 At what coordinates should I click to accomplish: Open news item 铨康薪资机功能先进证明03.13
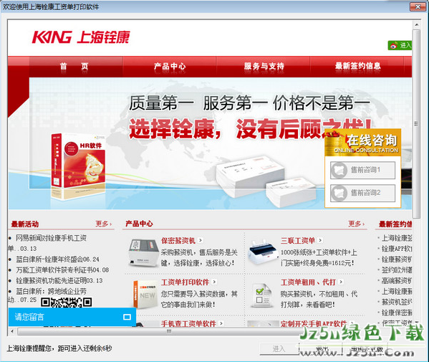[x=59, y=281]
